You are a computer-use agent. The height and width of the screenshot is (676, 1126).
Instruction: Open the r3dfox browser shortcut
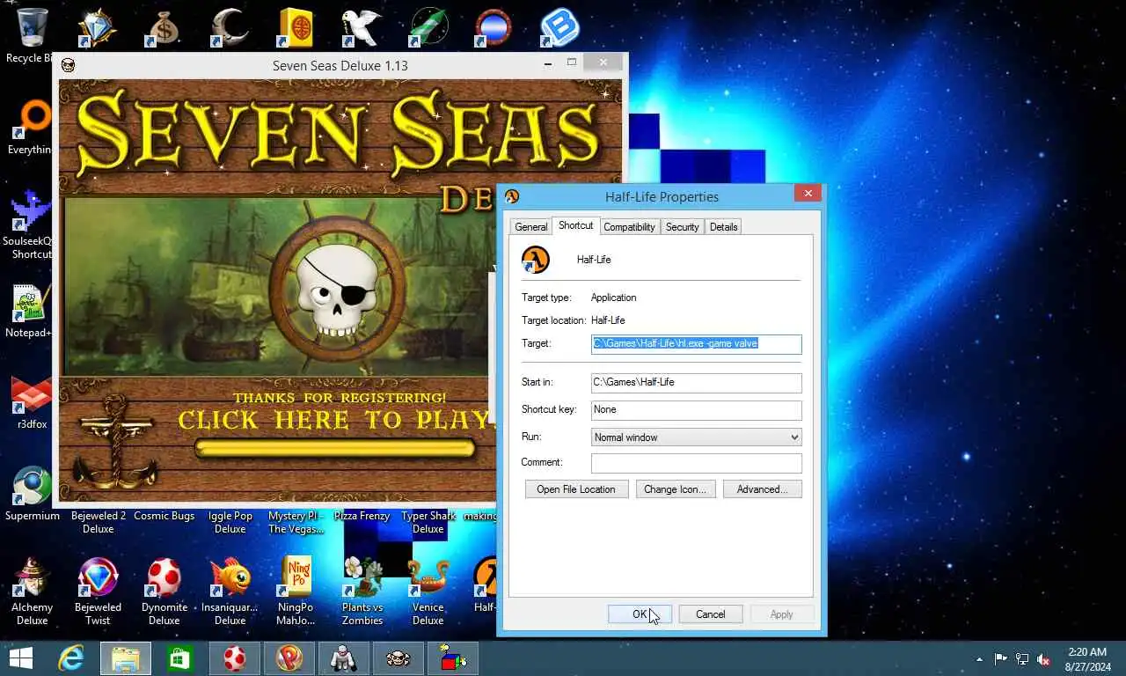32,395
